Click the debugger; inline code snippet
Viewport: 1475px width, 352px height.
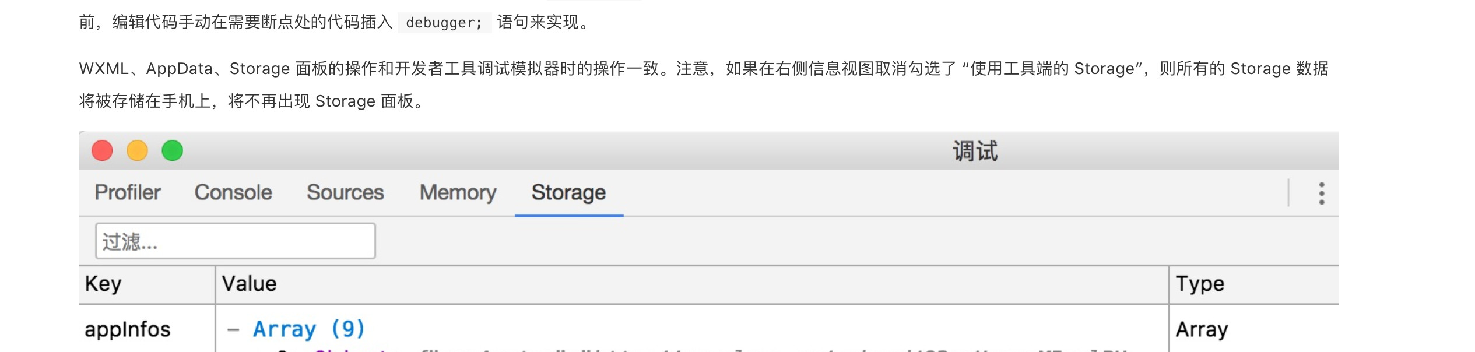click(x=444, y=23)
